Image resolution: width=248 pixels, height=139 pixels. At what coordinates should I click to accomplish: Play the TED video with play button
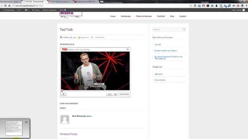(64, 94)
